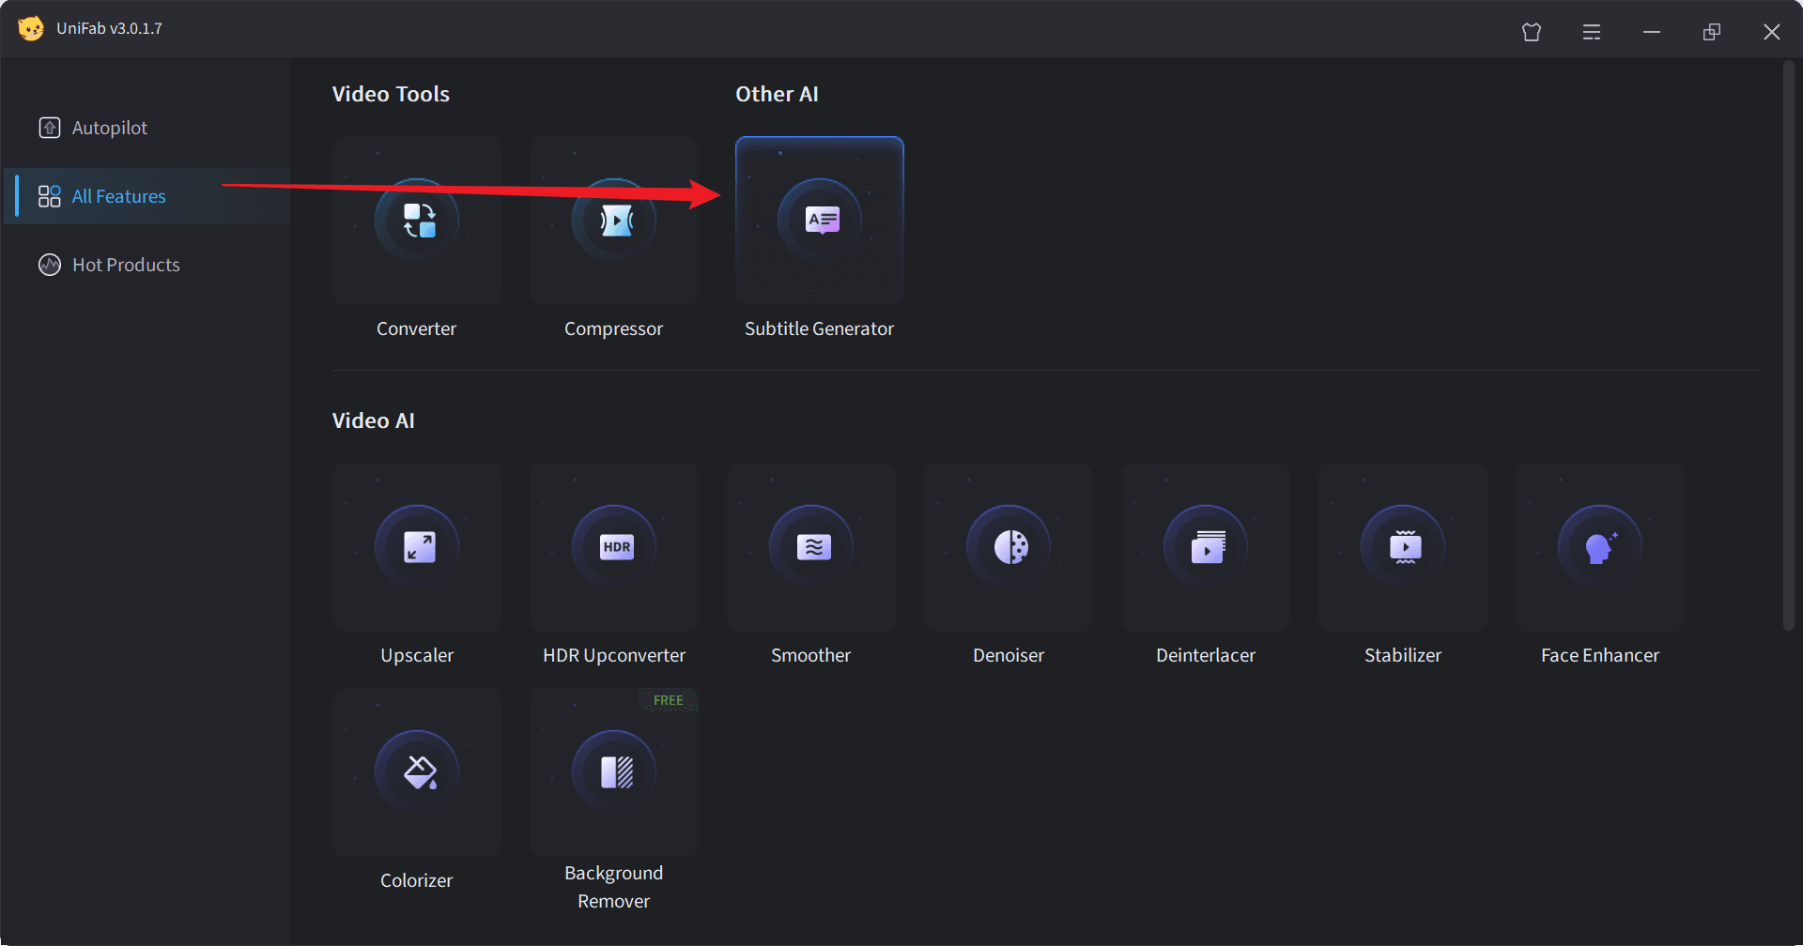Click the Background Remover label text

click(614, 887)
